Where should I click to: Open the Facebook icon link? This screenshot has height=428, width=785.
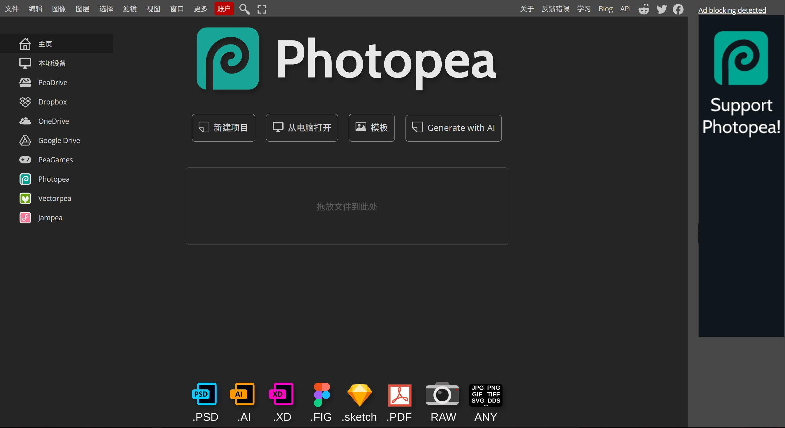[678, 9]
